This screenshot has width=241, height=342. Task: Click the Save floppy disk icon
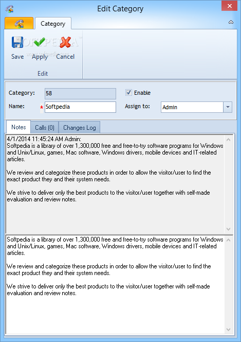click(17, 42)
